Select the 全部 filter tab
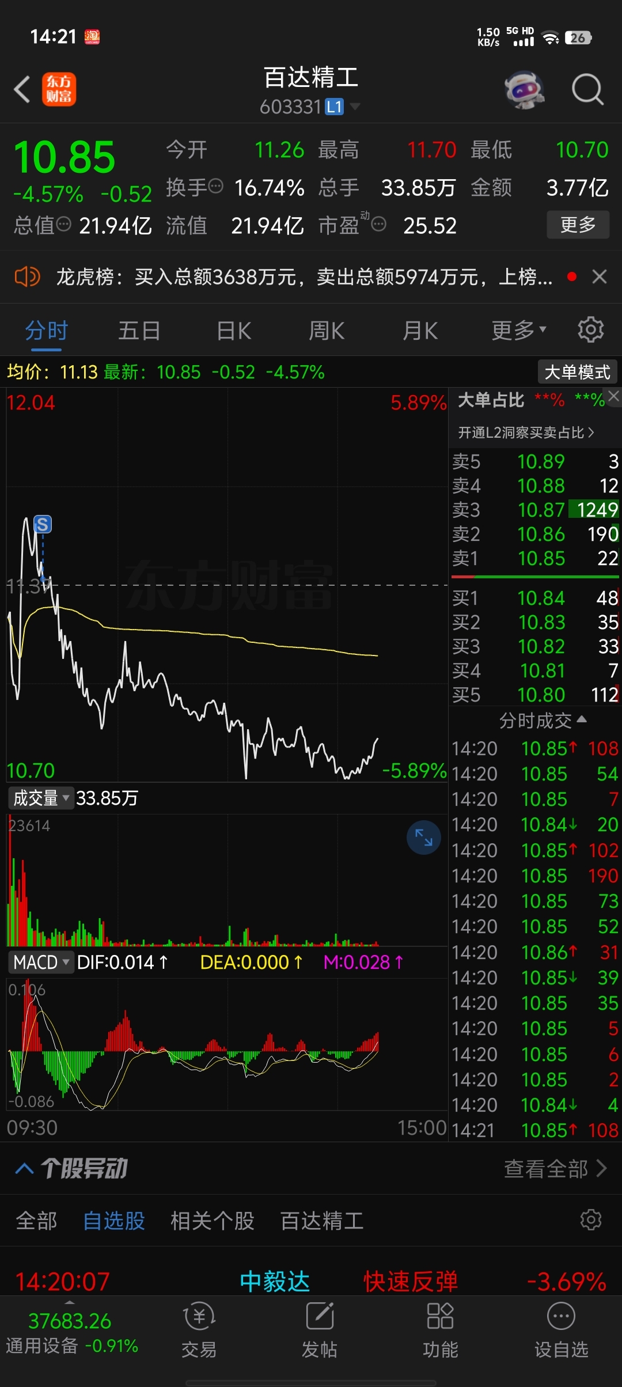 (x=36, y=1221)
